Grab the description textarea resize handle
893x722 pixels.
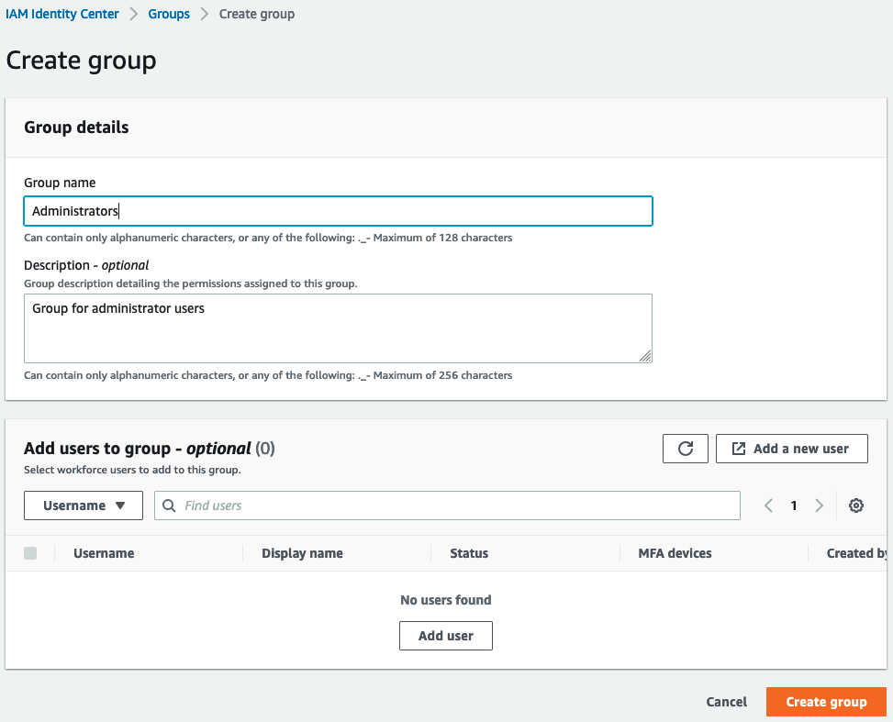point(644,356)
